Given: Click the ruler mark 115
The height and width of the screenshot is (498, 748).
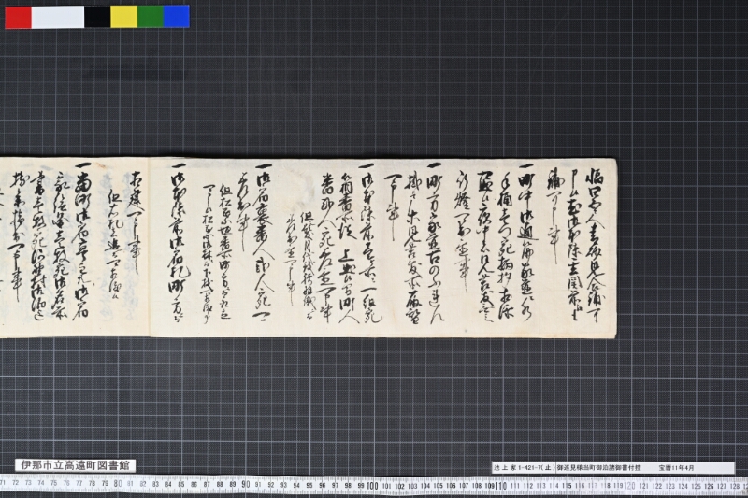Looking at the screenshot, I should 567,487.
